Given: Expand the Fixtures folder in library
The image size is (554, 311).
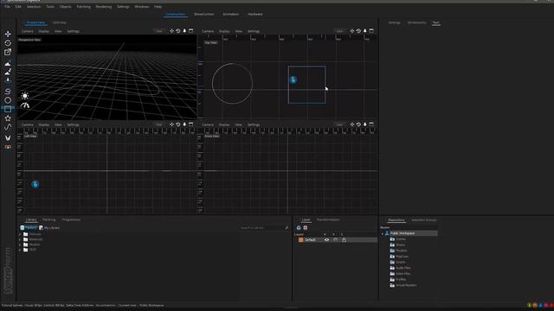Looking at the screenshot, I should pyautogui.click(x=20, y=234).
